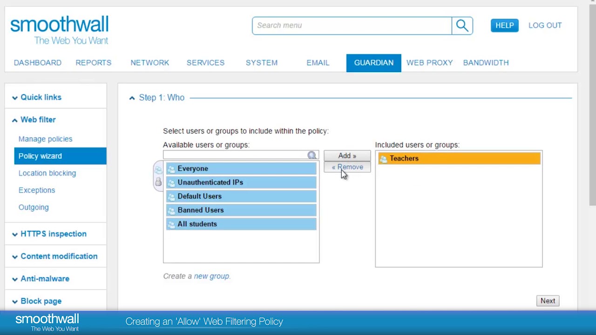
Task: Click the Add button to include a group
Action: 346,155
